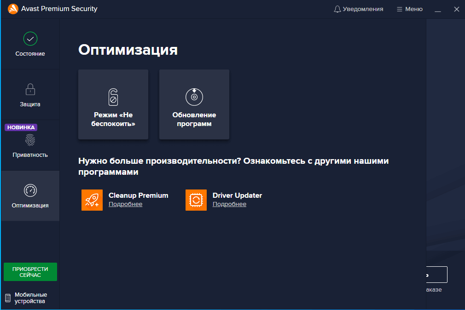Select the Оптимизация sidebar tab
The height and width of the screenshot is (310, 465).
[30, 196]
